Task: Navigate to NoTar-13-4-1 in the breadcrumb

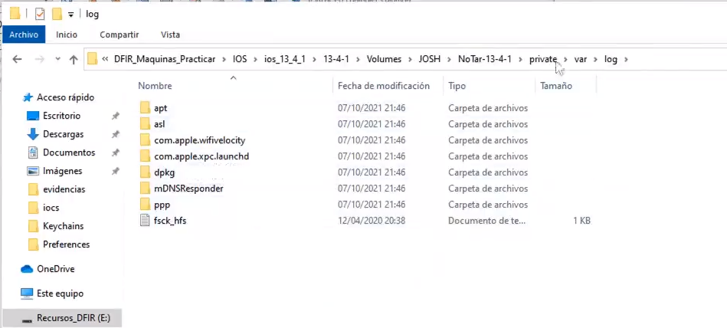Action: pos(484,59)
